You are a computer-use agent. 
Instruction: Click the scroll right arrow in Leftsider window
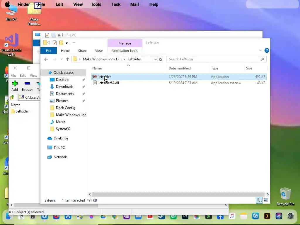point(267,195)
